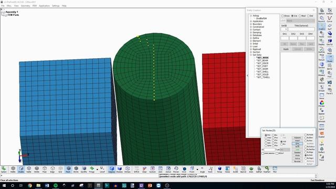
Task: Click the Explod explode view icon
Action: (x=322, y=134)
